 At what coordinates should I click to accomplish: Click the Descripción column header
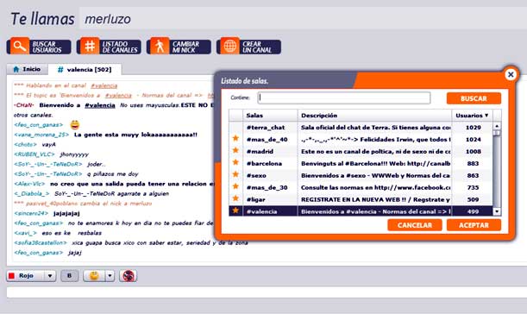tap(374, 116)
